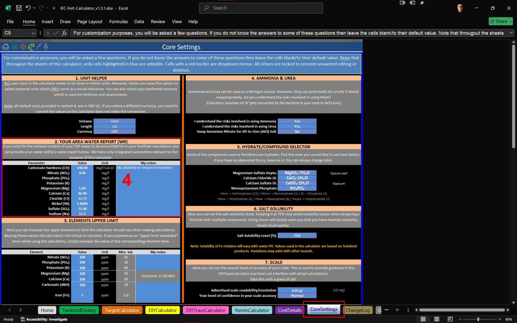Click the green Share button

501,21
